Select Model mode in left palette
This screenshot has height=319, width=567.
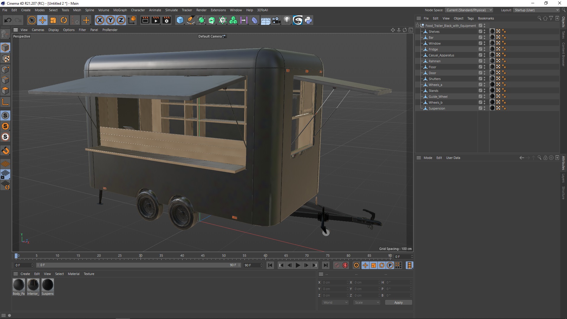(5, 48)
